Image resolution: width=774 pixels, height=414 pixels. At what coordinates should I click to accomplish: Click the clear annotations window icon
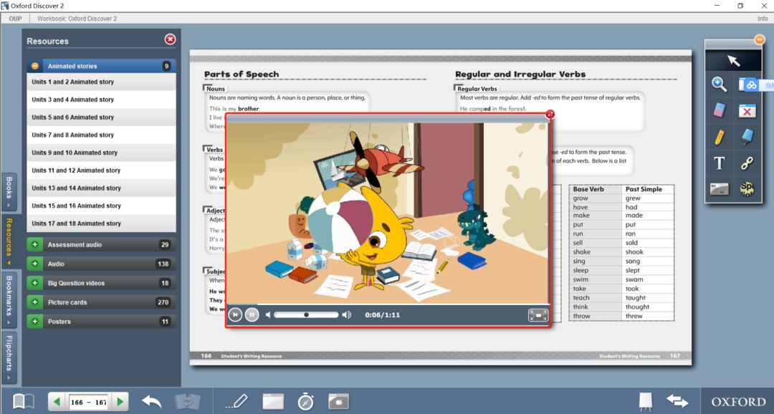pos(747,110)
